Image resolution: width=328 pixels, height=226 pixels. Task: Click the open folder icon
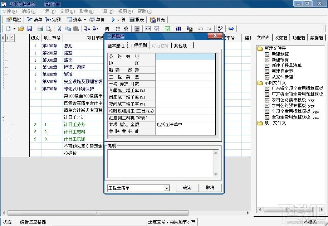pos(21,29)
